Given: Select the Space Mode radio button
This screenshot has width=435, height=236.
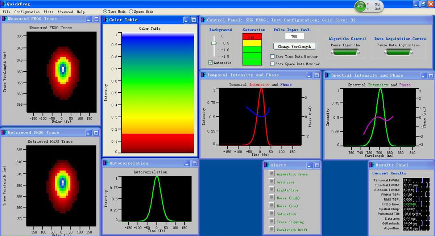Looking at the screenshot, I should tap(131, 12).
